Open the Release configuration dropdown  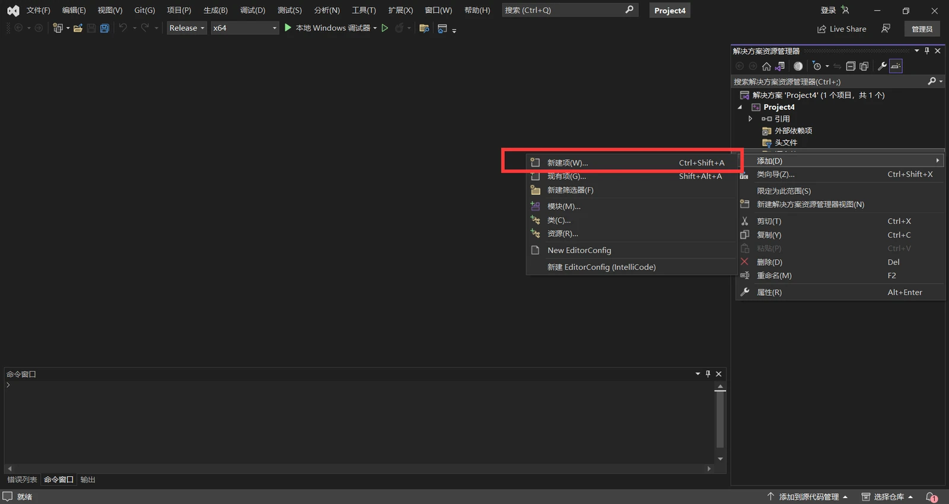click(187, 28)
